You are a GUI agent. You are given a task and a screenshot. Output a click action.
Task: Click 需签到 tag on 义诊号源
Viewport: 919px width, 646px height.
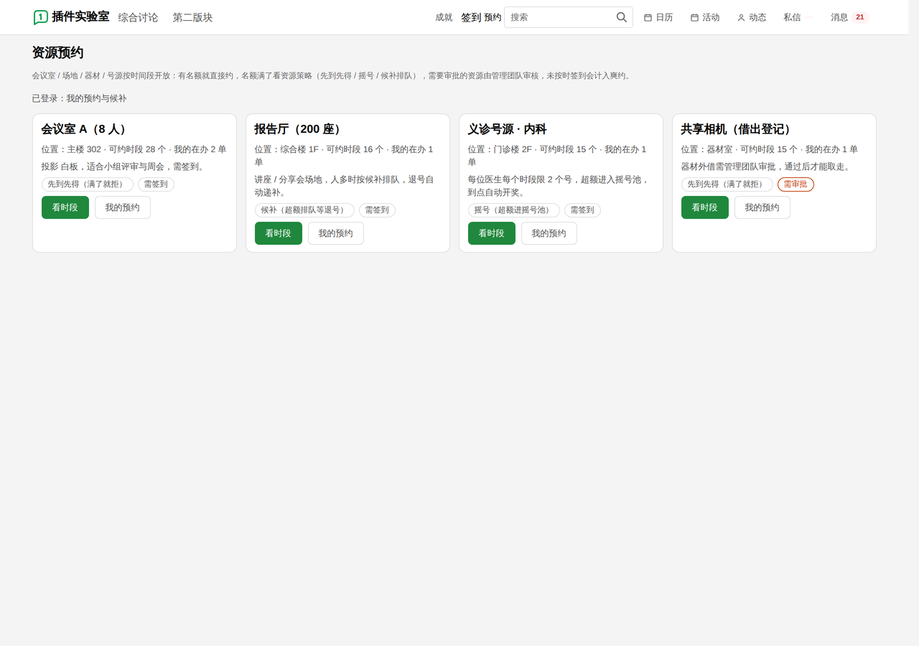point(582,210)
